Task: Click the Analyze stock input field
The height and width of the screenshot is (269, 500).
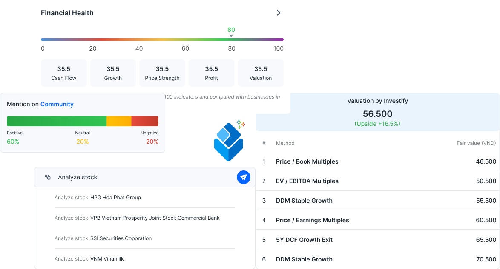Action: pyautogui.click(x=141, y=177)
